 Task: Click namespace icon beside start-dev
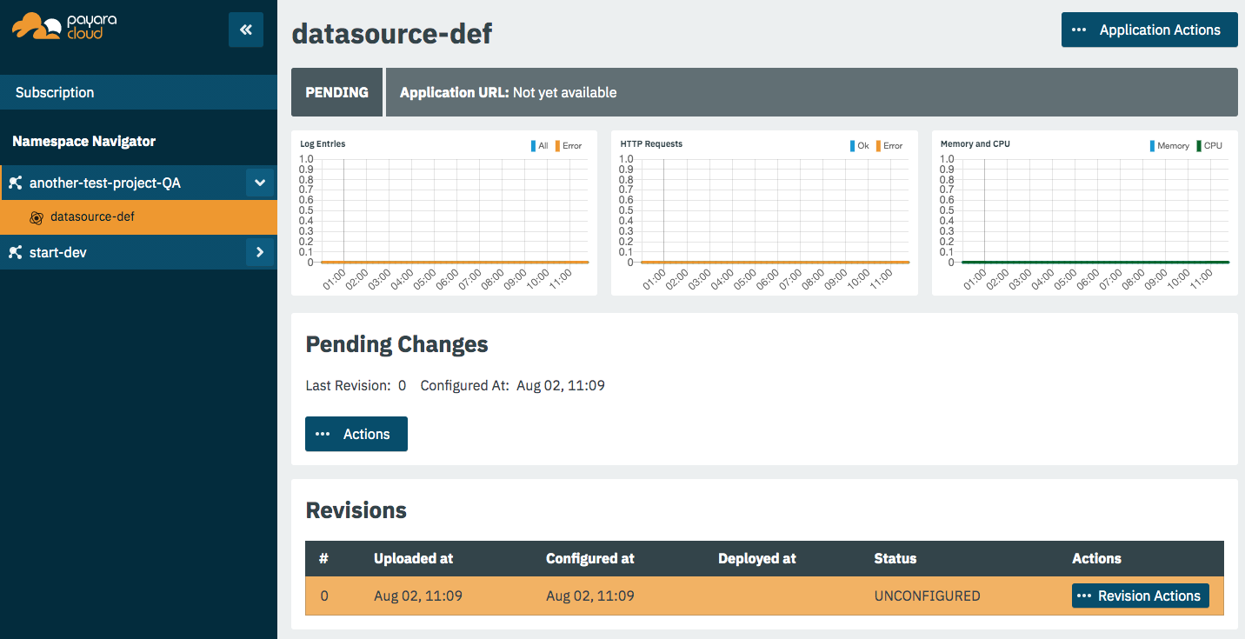pos(15,253)
